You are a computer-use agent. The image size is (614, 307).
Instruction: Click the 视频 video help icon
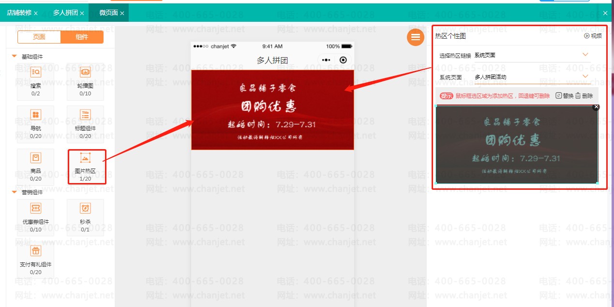(x=593, y=36)
